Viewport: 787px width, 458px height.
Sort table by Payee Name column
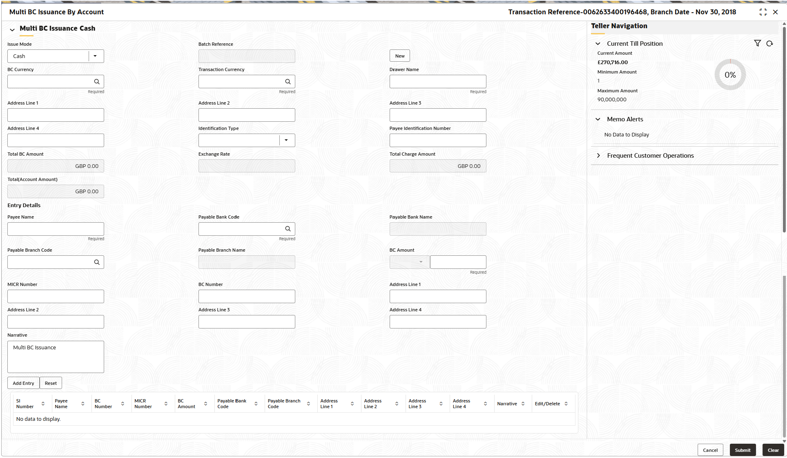coord(83,404)
